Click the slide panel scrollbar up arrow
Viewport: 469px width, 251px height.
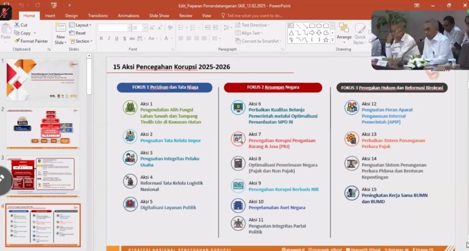(x=89, y=56)
